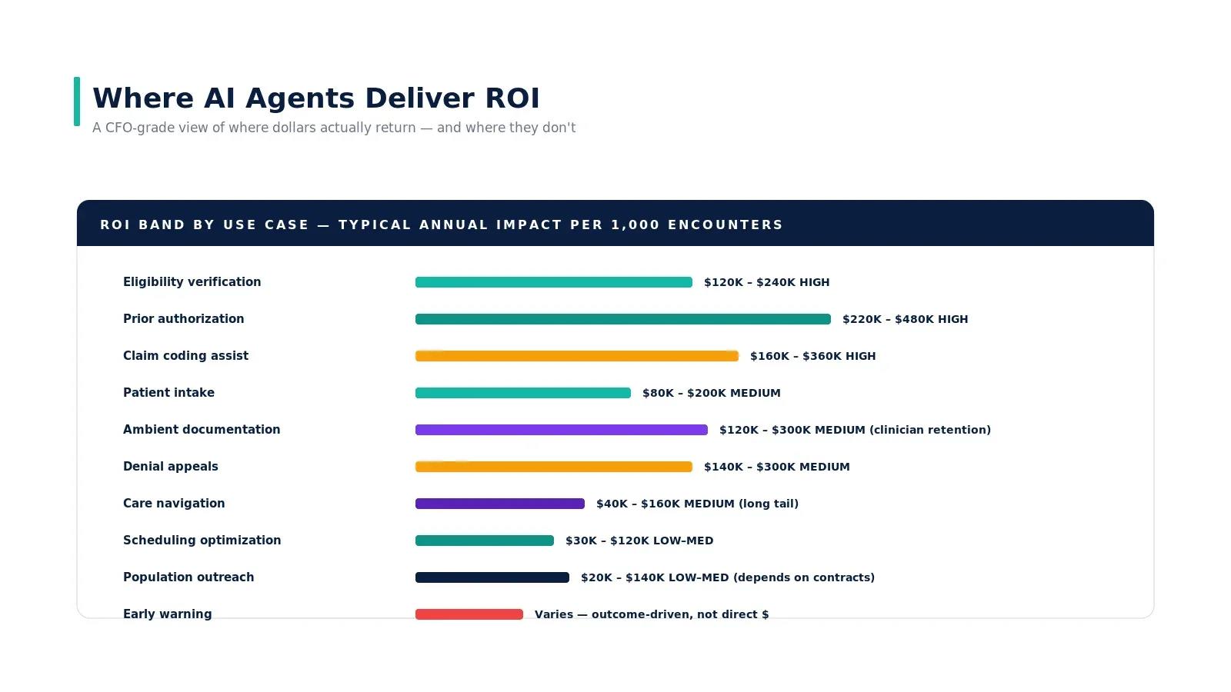Screen dimensions: 1231x692
Task: Click the "$220K – $480K HIGH" value
Action: (906, 319)
